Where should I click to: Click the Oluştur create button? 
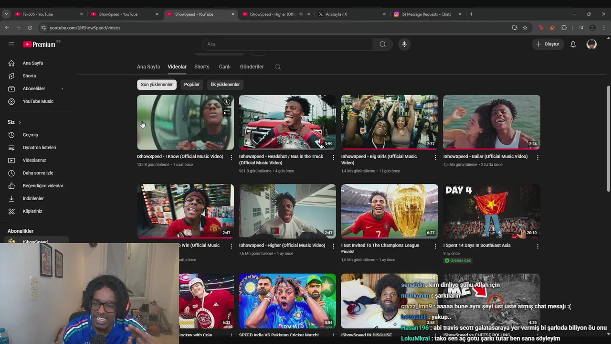(548, 44)
